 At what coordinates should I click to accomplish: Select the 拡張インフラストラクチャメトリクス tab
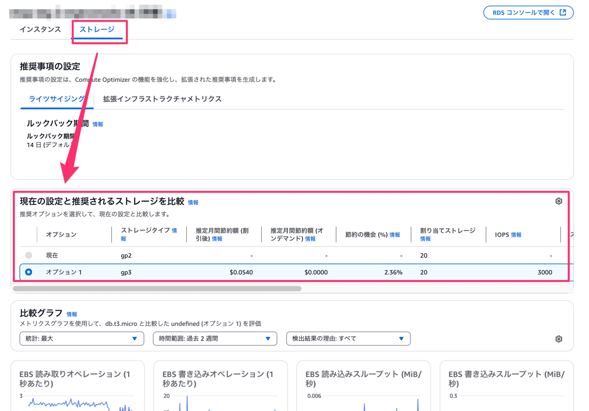click(x=162, y=99)
